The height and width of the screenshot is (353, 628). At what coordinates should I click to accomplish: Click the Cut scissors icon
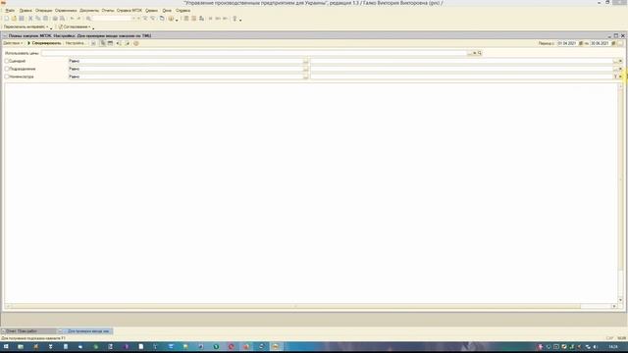[30, 19]
